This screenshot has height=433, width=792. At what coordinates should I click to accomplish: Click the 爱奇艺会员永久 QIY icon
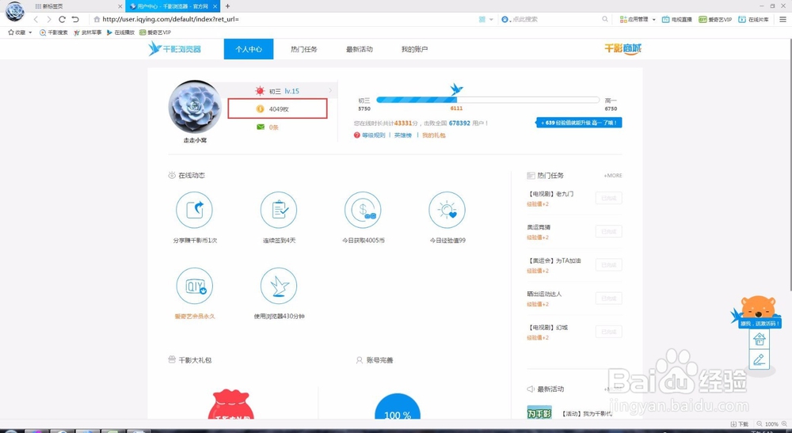coord(195,286)
